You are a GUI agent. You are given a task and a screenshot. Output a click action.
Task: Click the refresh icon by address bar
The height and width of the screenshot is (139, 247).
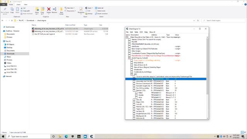pyautogui.click(x=198, y=20)
